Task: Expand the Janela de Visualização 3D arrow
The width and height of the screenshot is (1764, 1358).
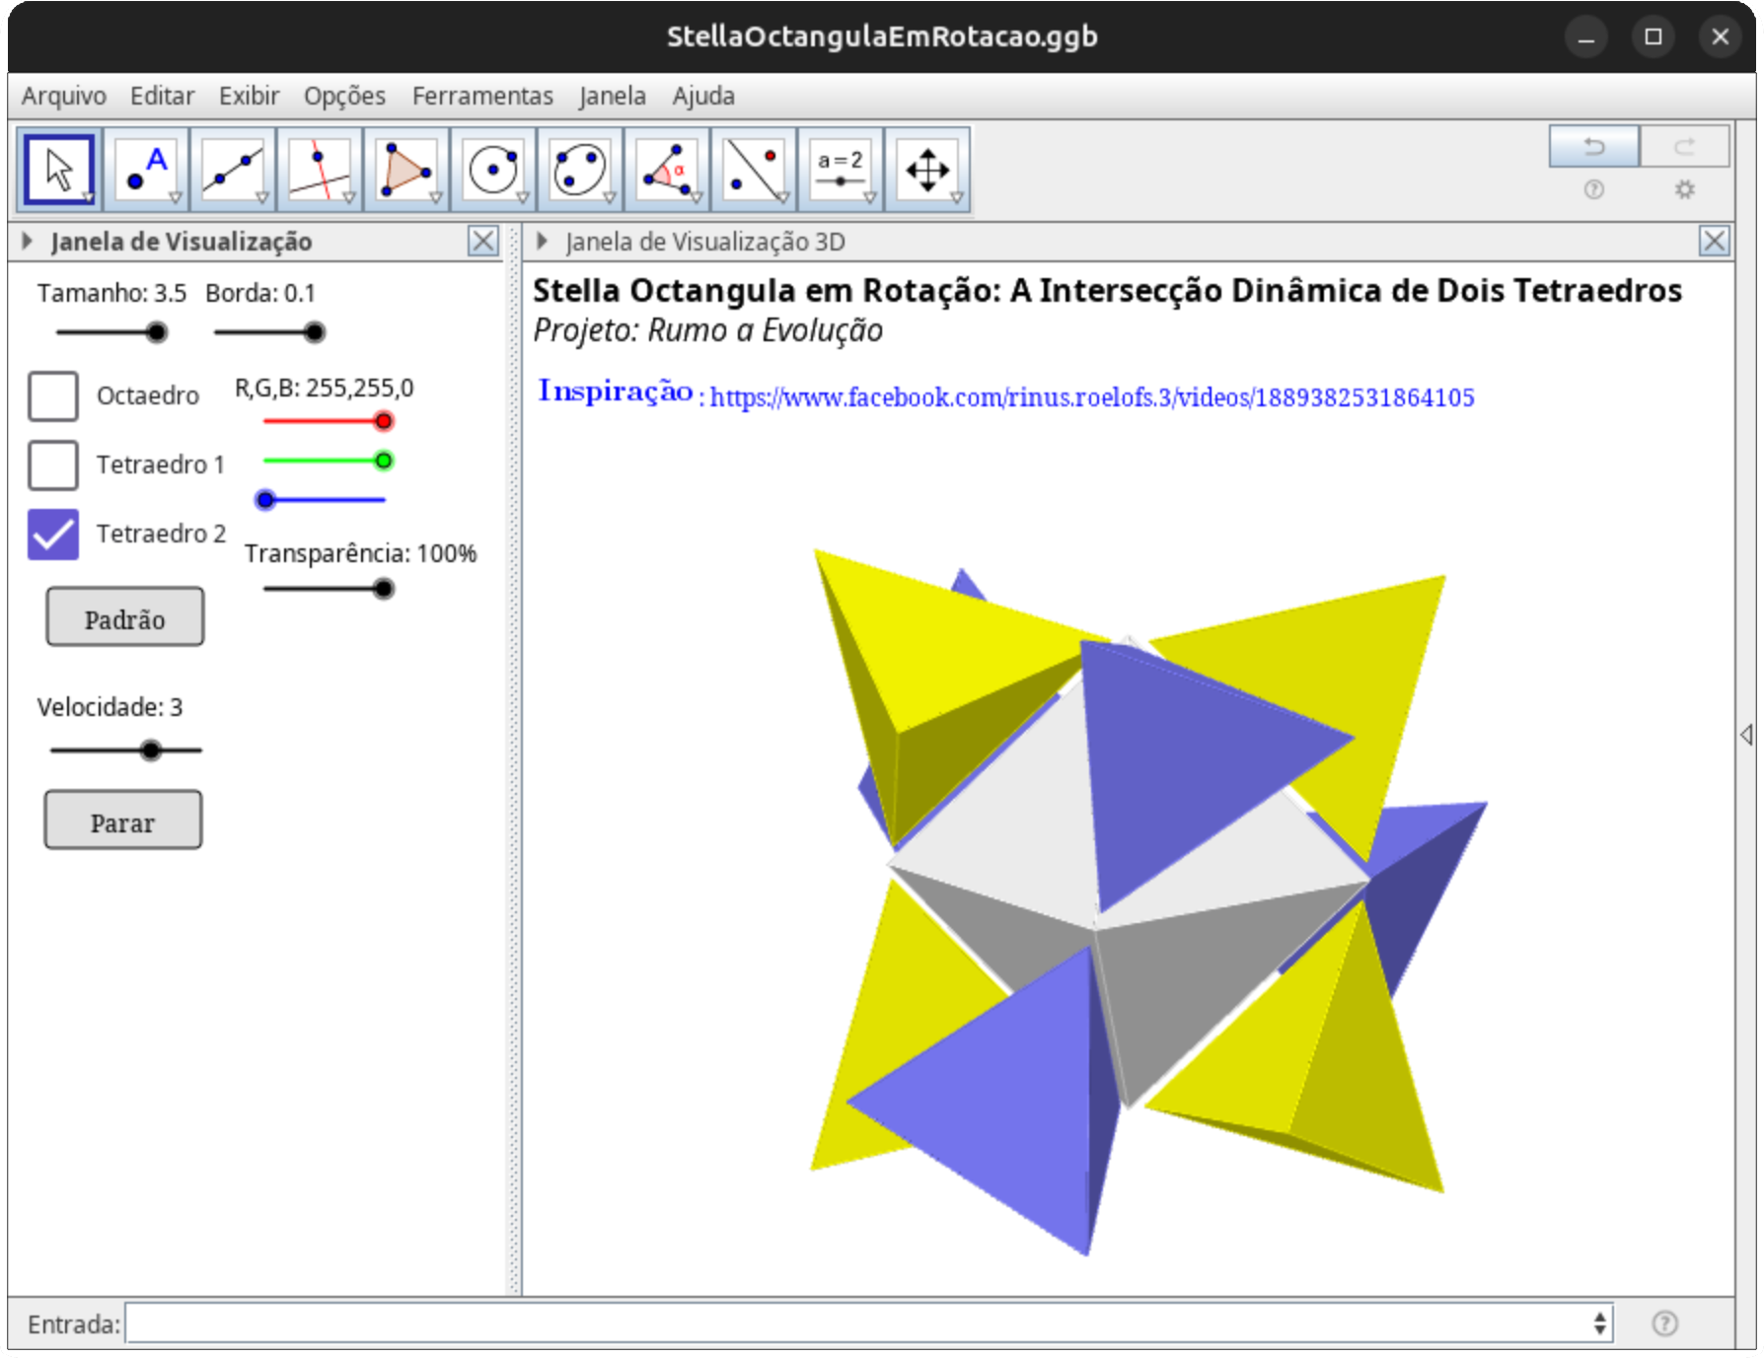Action: click(x=542, y=242)
